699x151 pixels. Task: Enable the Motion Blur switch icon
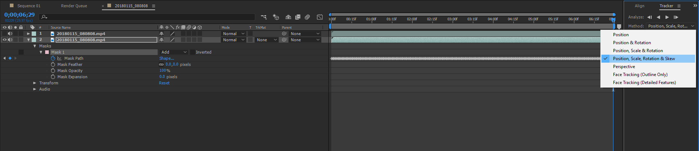307,17
